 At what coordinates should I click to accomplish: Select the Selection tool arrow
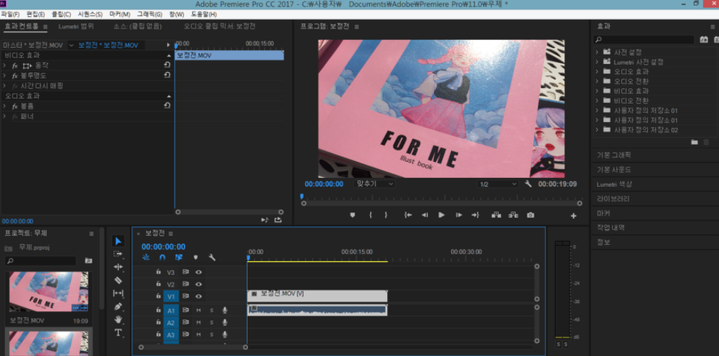[x=118, y=241]
